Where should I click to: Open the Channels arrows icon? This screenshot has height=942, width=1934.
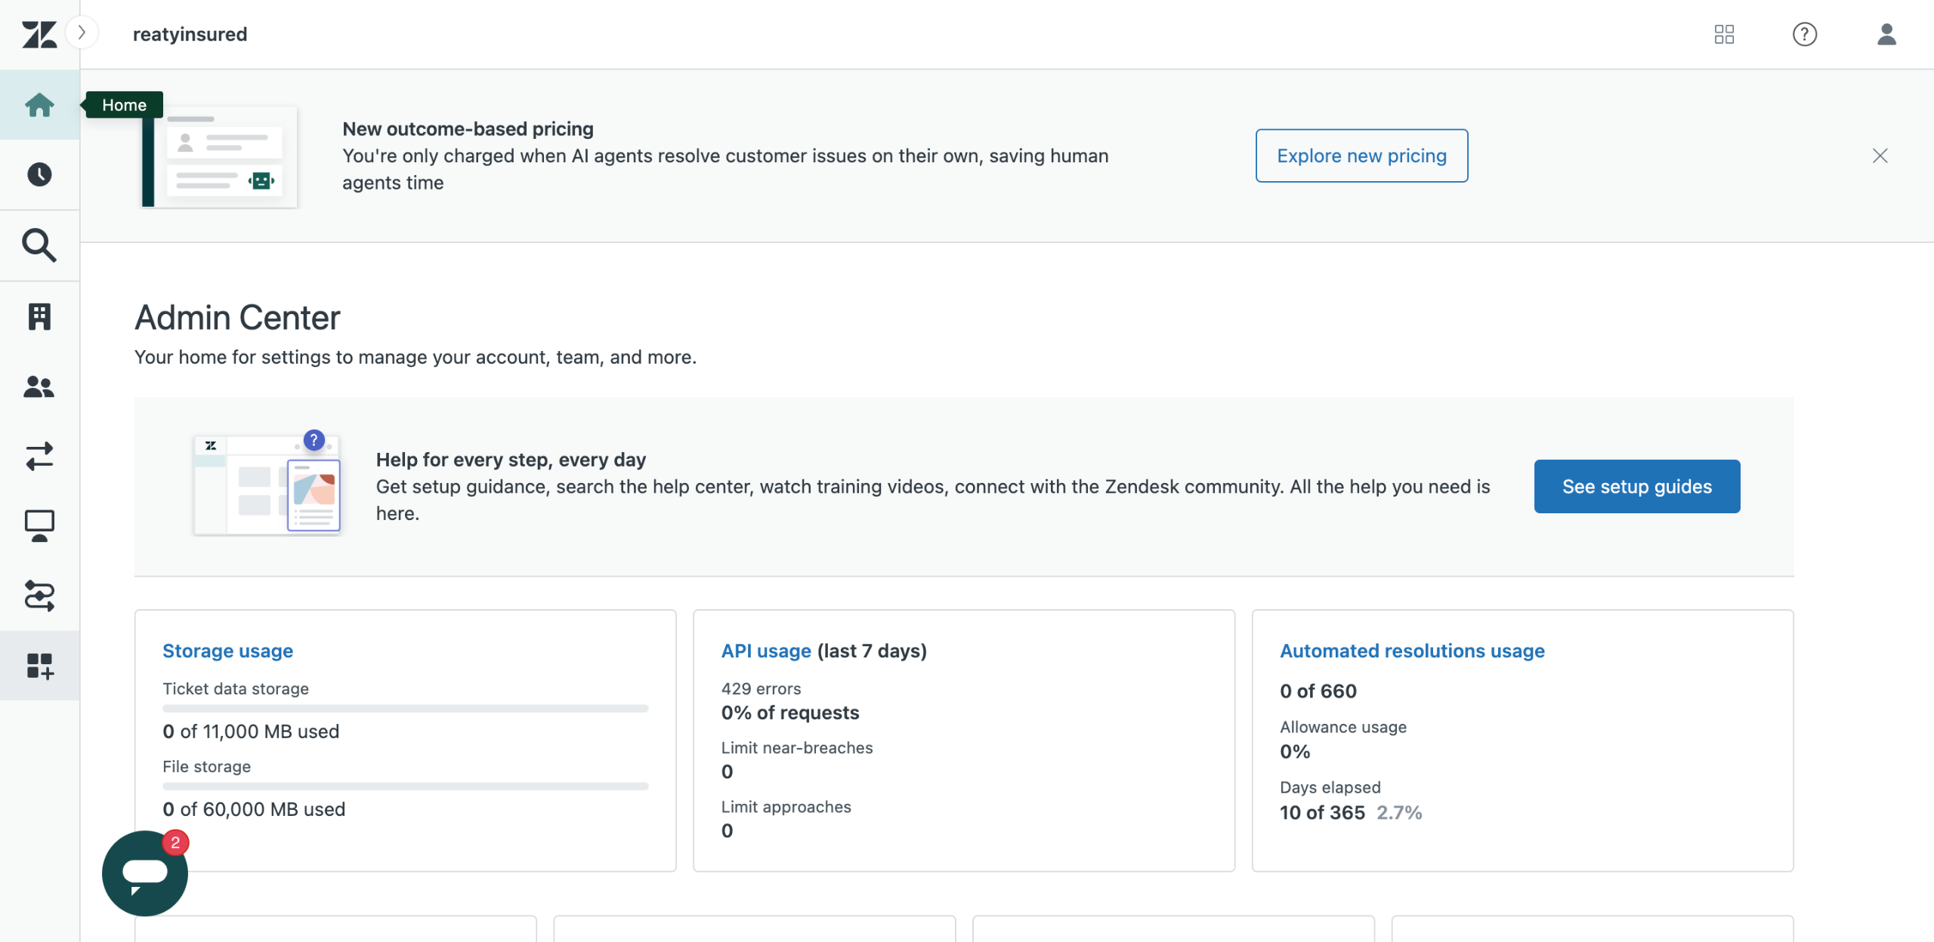point(39,457)
